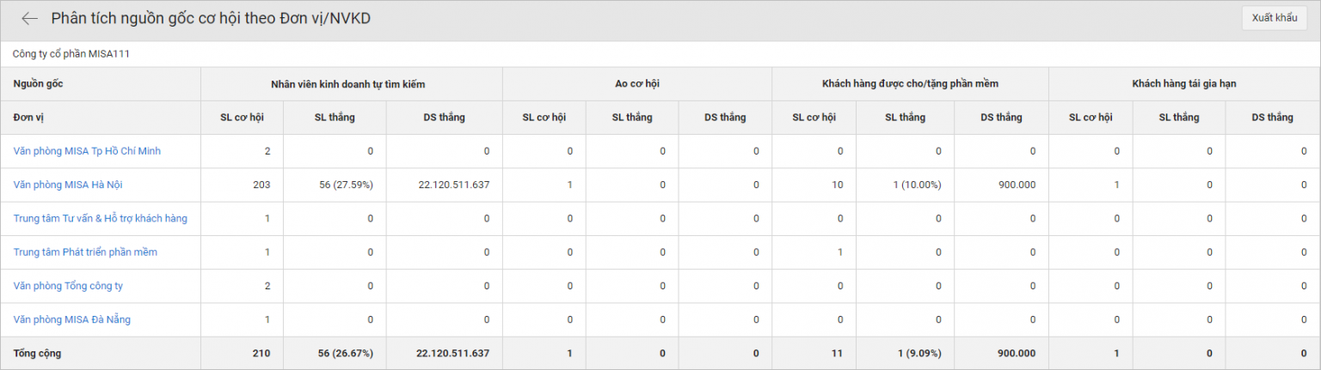Image resolution: width=1321 pixels, height=370 pixels.
Task: Select the 22.120.511.637 revenue cell for Hà Nội
Action: tap(453, 185)
